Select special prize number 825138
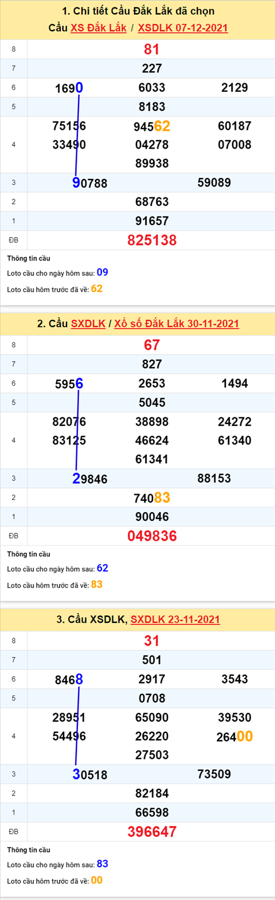This screenshot has width=275, height=900. coord(152,240)
